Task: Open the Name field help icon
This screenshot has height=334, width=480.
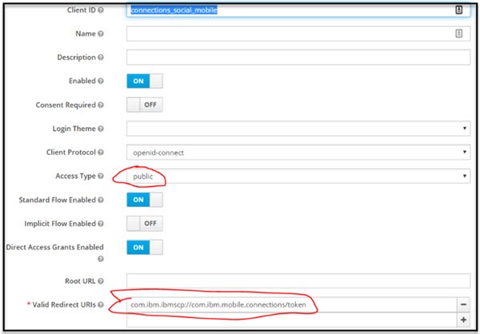Action: click(101, 34)
